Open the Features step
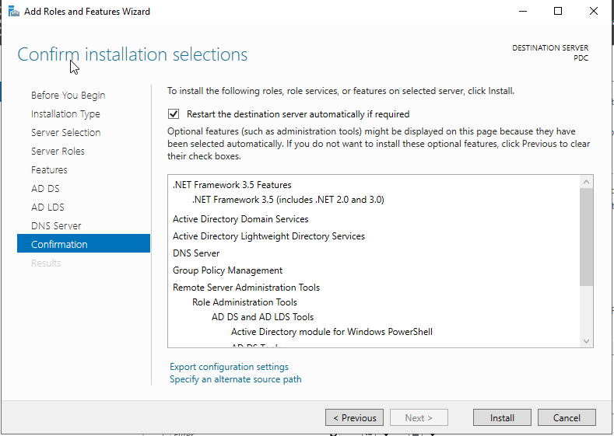The width and height of the screenshot is (614, 436). [49, 170]
